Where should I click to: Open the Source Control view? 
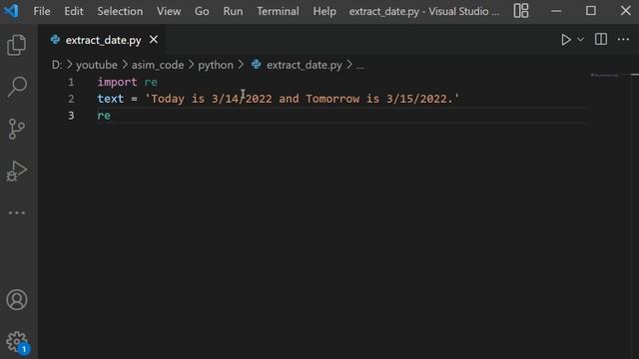point(17,129)
